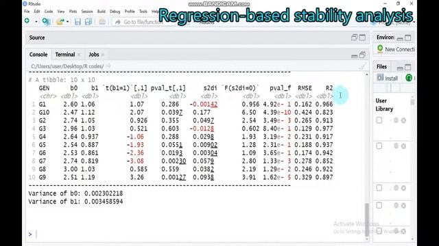
Task: Close the Terminal tab
Action: [79, 55]
